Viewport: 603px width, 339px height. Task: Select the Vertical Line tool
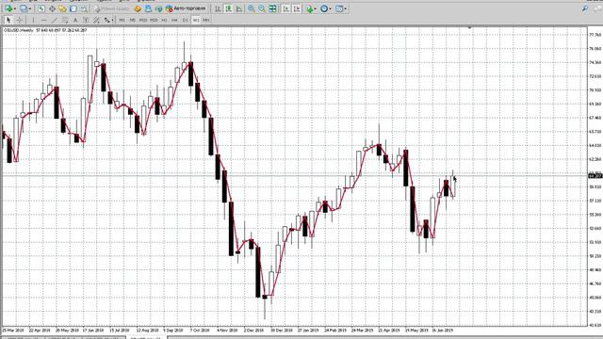33,20
